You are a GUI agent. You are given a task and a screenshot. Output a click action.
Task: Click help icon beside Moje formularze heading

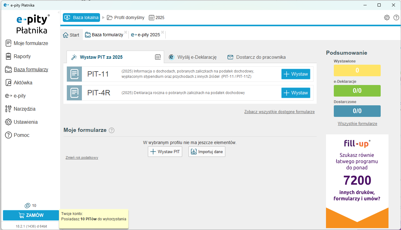coord(112,130)
